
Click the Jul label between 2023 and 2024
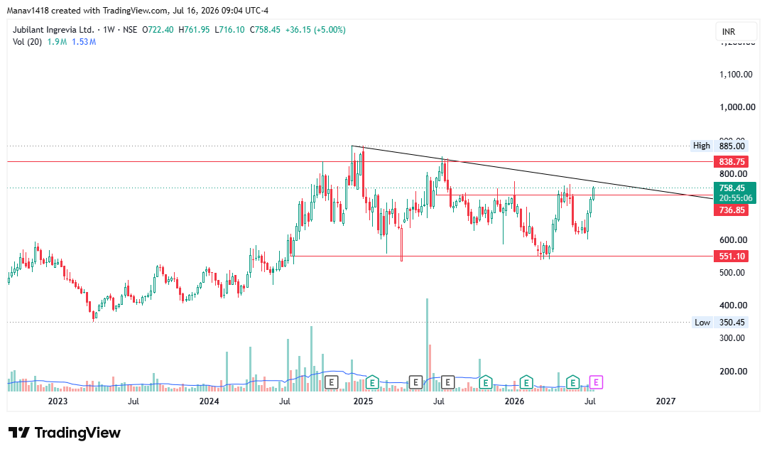point(133,401)
